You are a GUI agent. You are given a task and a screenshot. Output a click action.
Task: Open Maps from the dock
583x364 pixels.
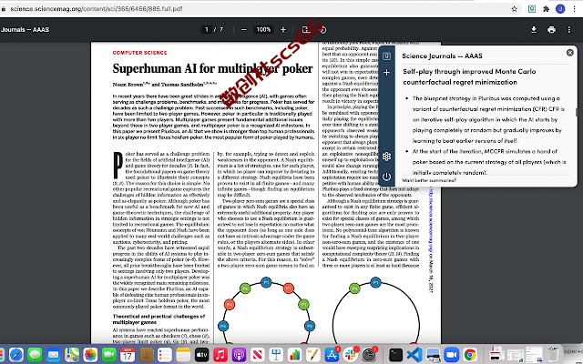[x=72, y=355]
